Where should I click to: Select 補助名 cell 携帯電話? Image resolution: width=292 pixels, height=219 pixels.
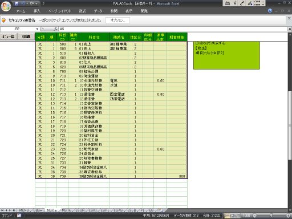(x=119, y=99)
